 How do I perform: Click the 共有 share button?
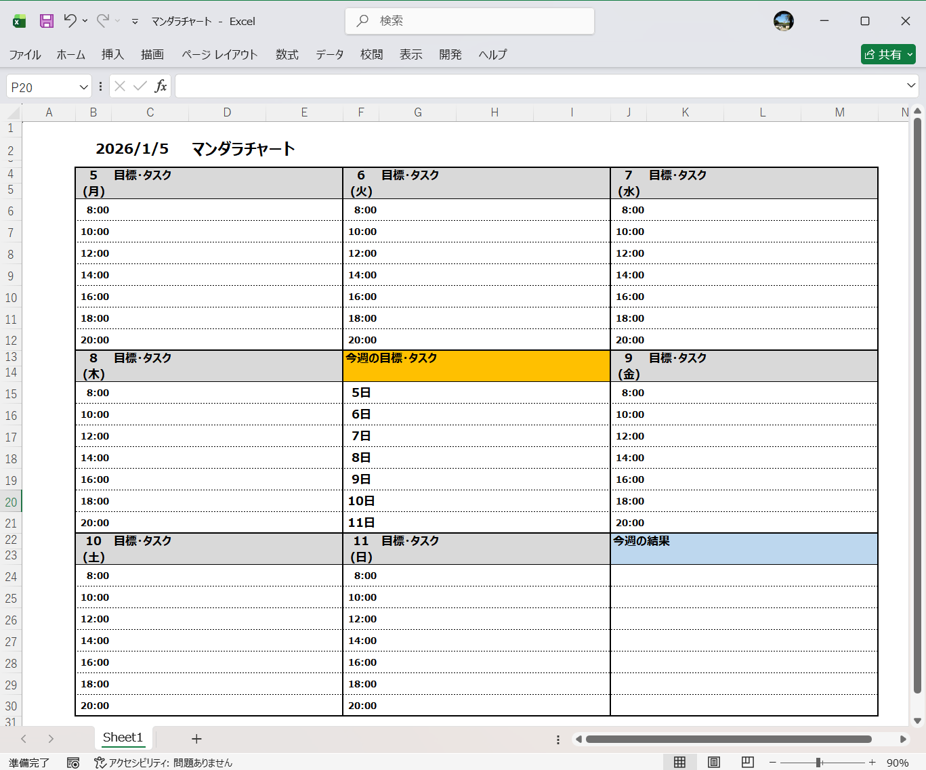888,54
